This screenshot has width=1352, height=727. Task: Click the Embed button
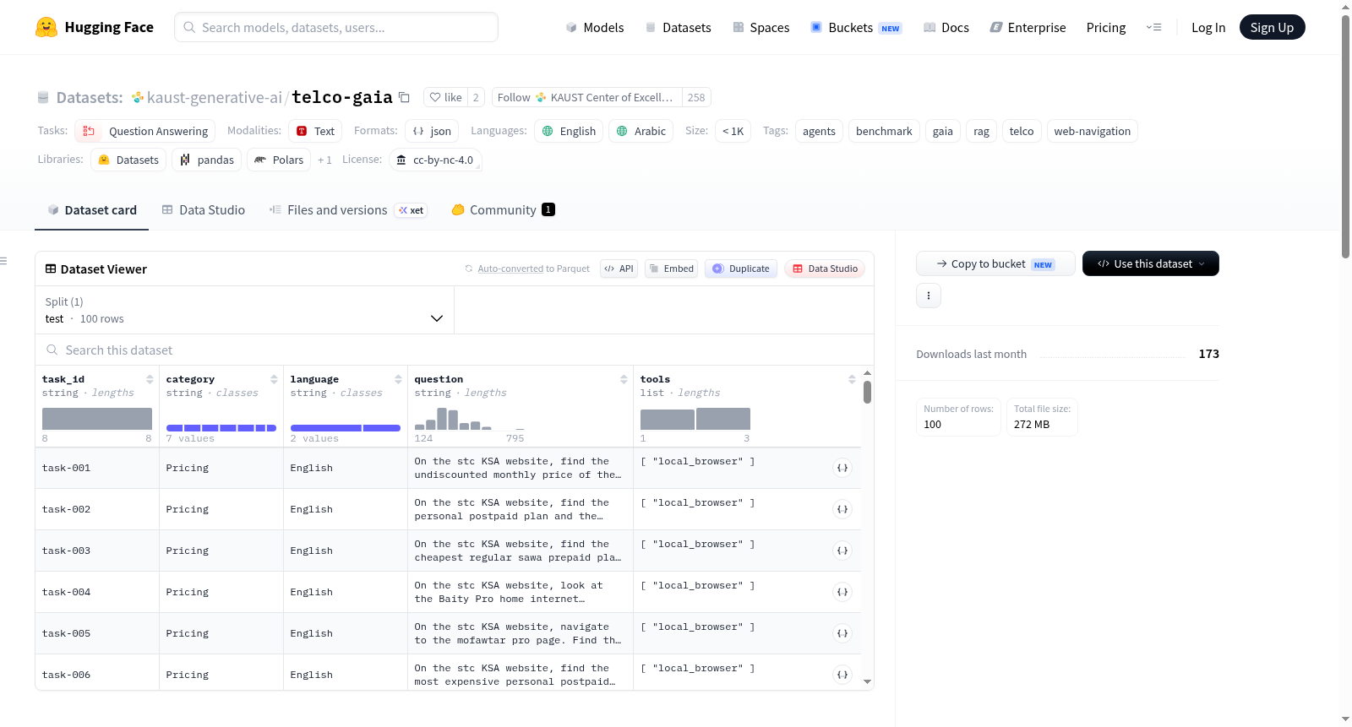[671, 269]
